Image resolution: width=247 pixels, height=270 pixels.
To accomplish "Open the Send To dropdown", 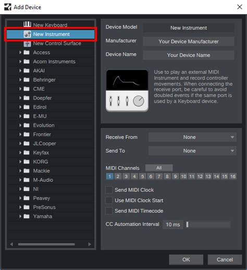I will point(192,151).
